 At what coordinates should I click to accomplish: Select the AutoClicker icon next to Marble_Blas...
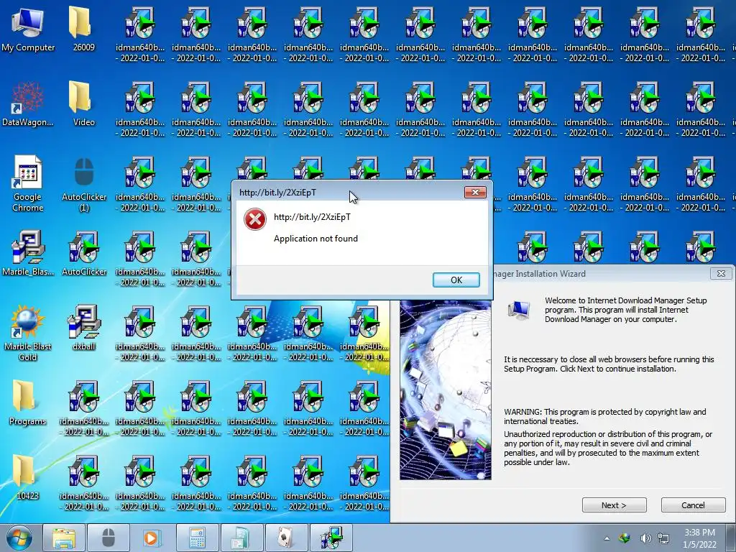point(83,254)
